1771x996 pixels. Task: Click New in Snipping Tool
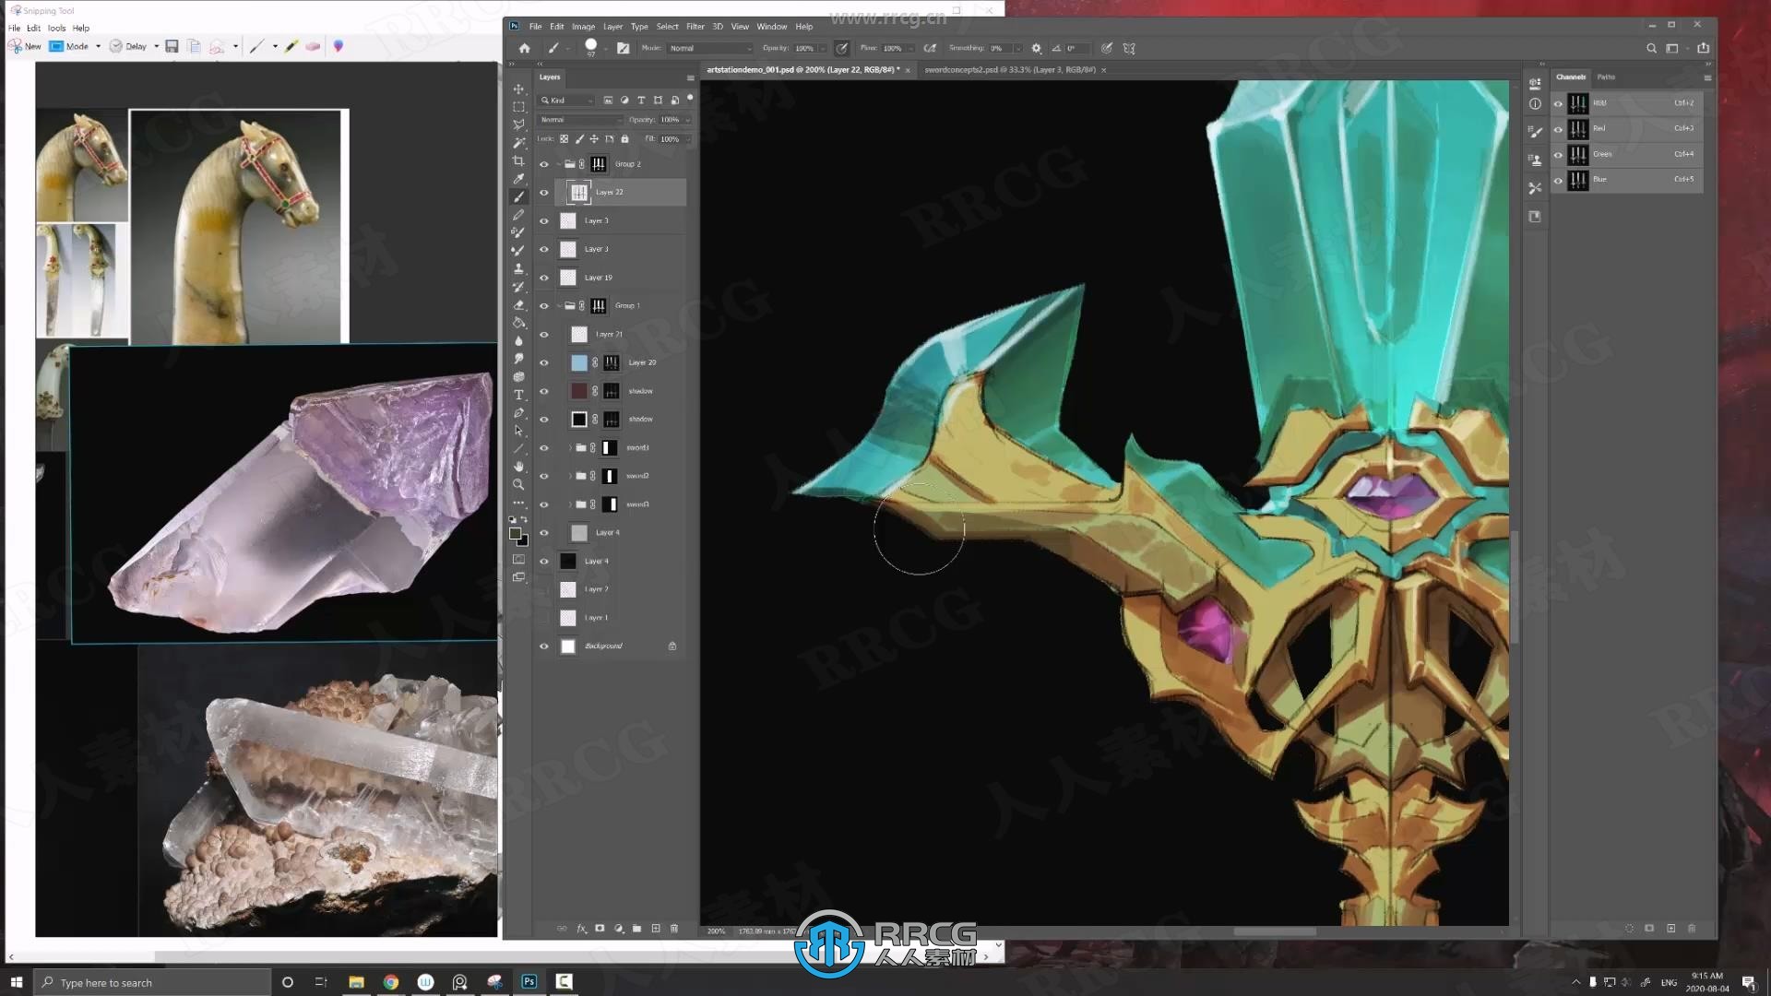[x=25, y=46]
